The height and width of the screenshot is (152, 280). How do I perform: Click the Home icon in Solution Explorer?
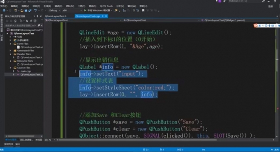click(15, 21)
